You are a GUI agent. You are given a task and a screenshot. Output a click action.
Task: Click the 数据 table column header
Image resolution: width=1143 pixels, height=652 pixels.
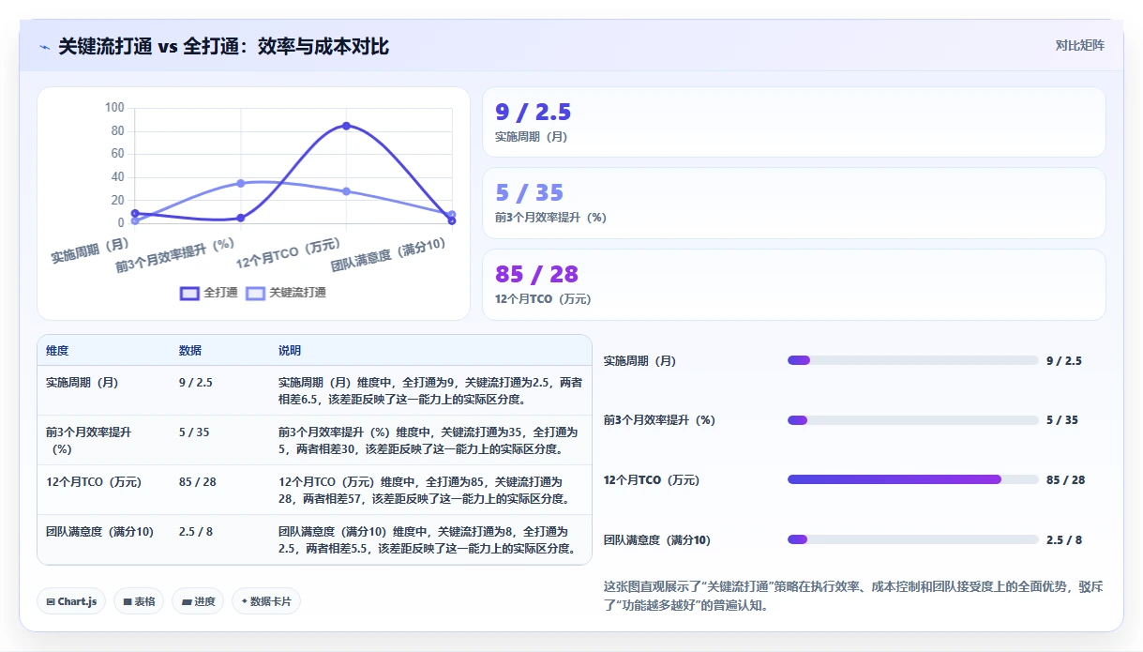(x=189, y=351)
